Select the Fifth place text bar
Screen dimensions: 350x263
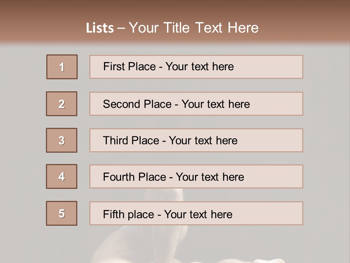pos(196,213)
